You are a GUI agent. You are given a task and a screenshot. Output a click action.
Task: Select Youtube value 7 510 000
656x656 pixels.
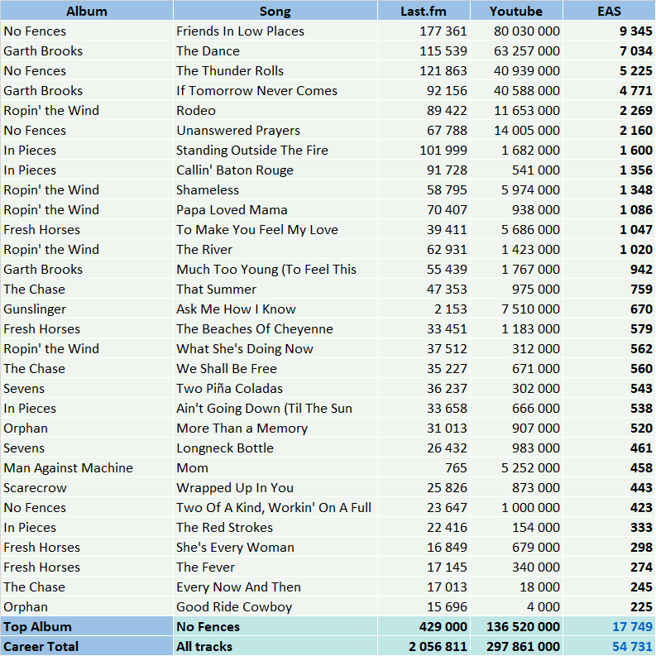[x=516, y=309]
